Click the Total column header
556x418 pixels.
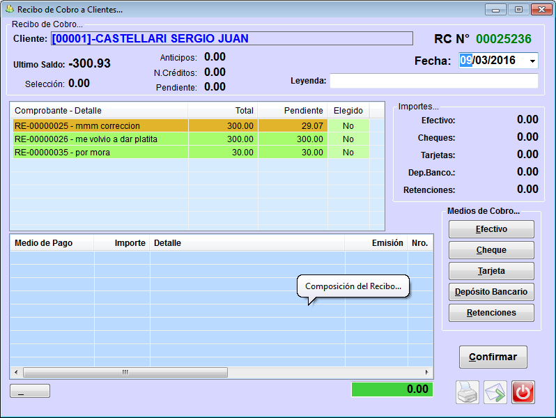(x=223, y=111)
